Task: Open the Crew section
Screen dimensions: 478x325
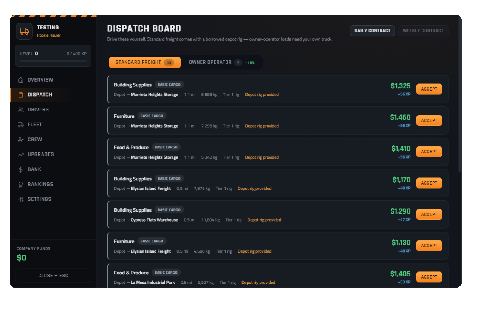Action: (x=53, y=140)
